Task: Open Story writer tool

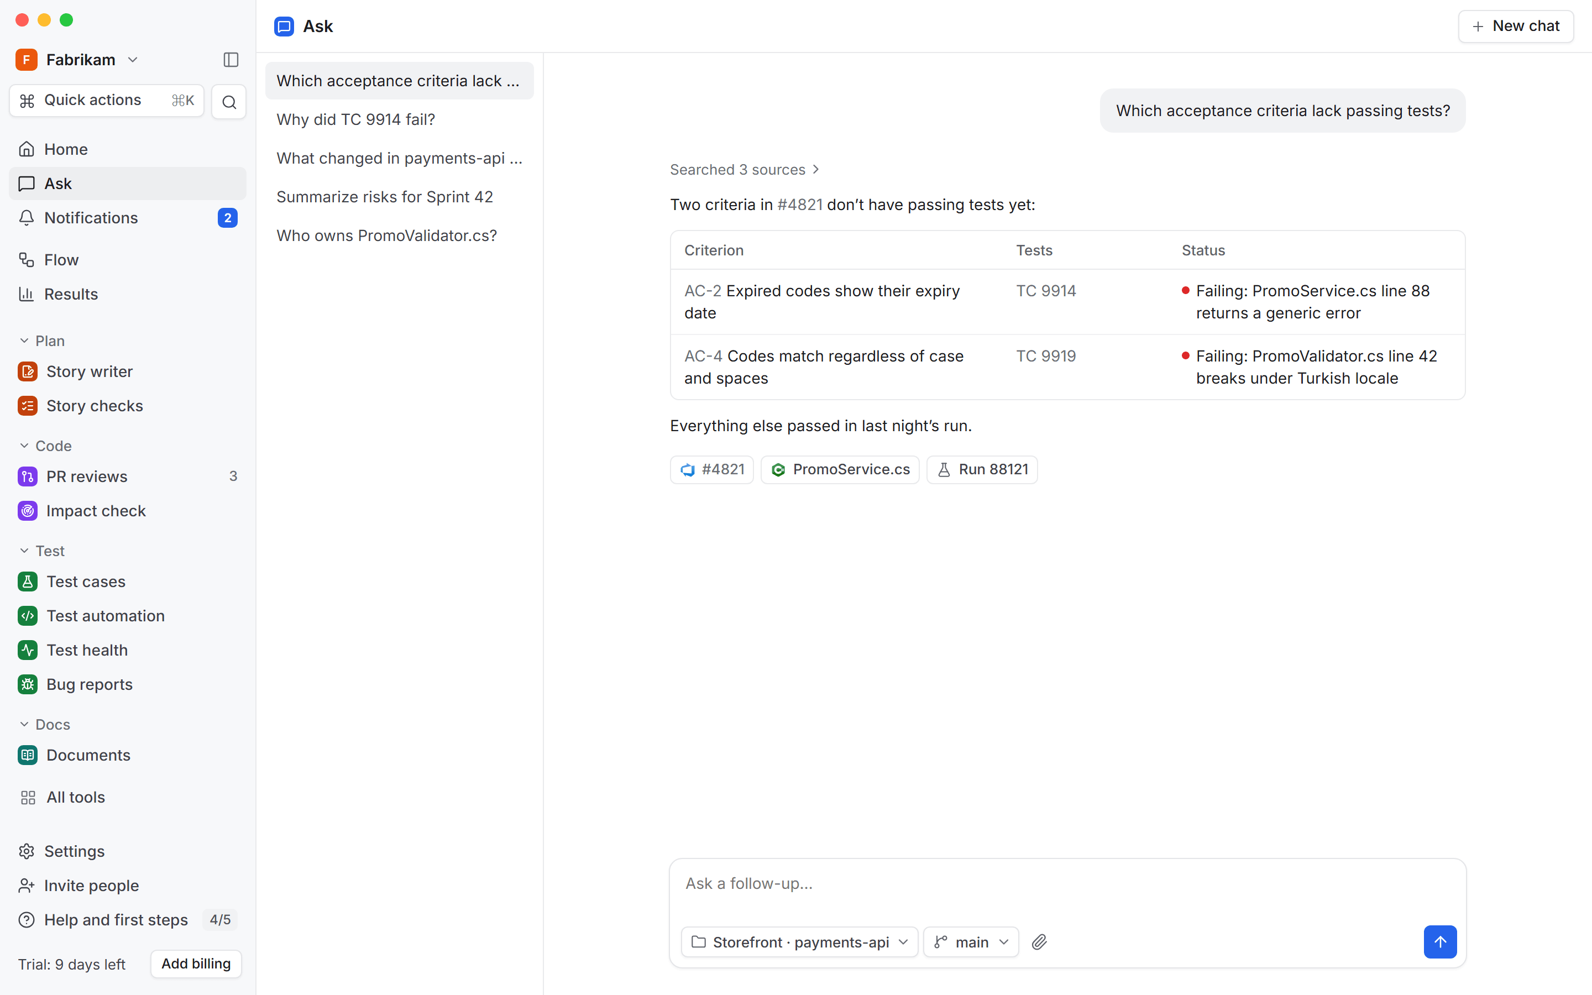Action: (x=128, y=372)
